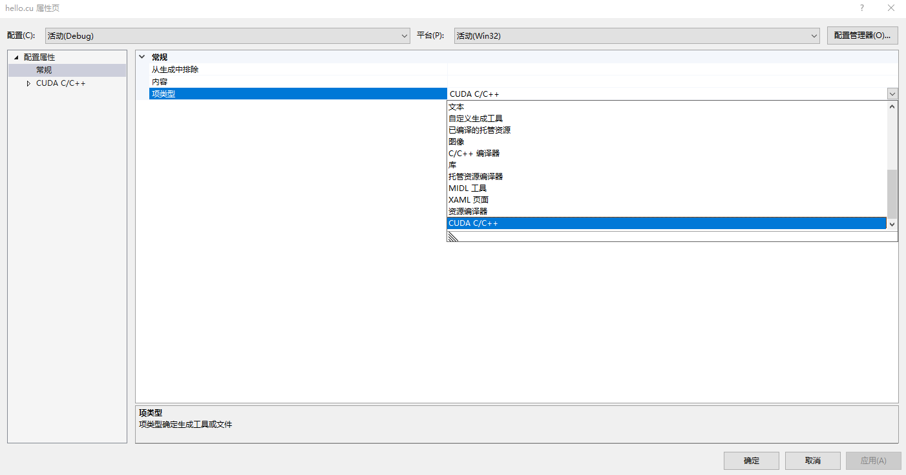
Task: Choose highlighted CUDA C/C++ list entry
Action: 667,223
